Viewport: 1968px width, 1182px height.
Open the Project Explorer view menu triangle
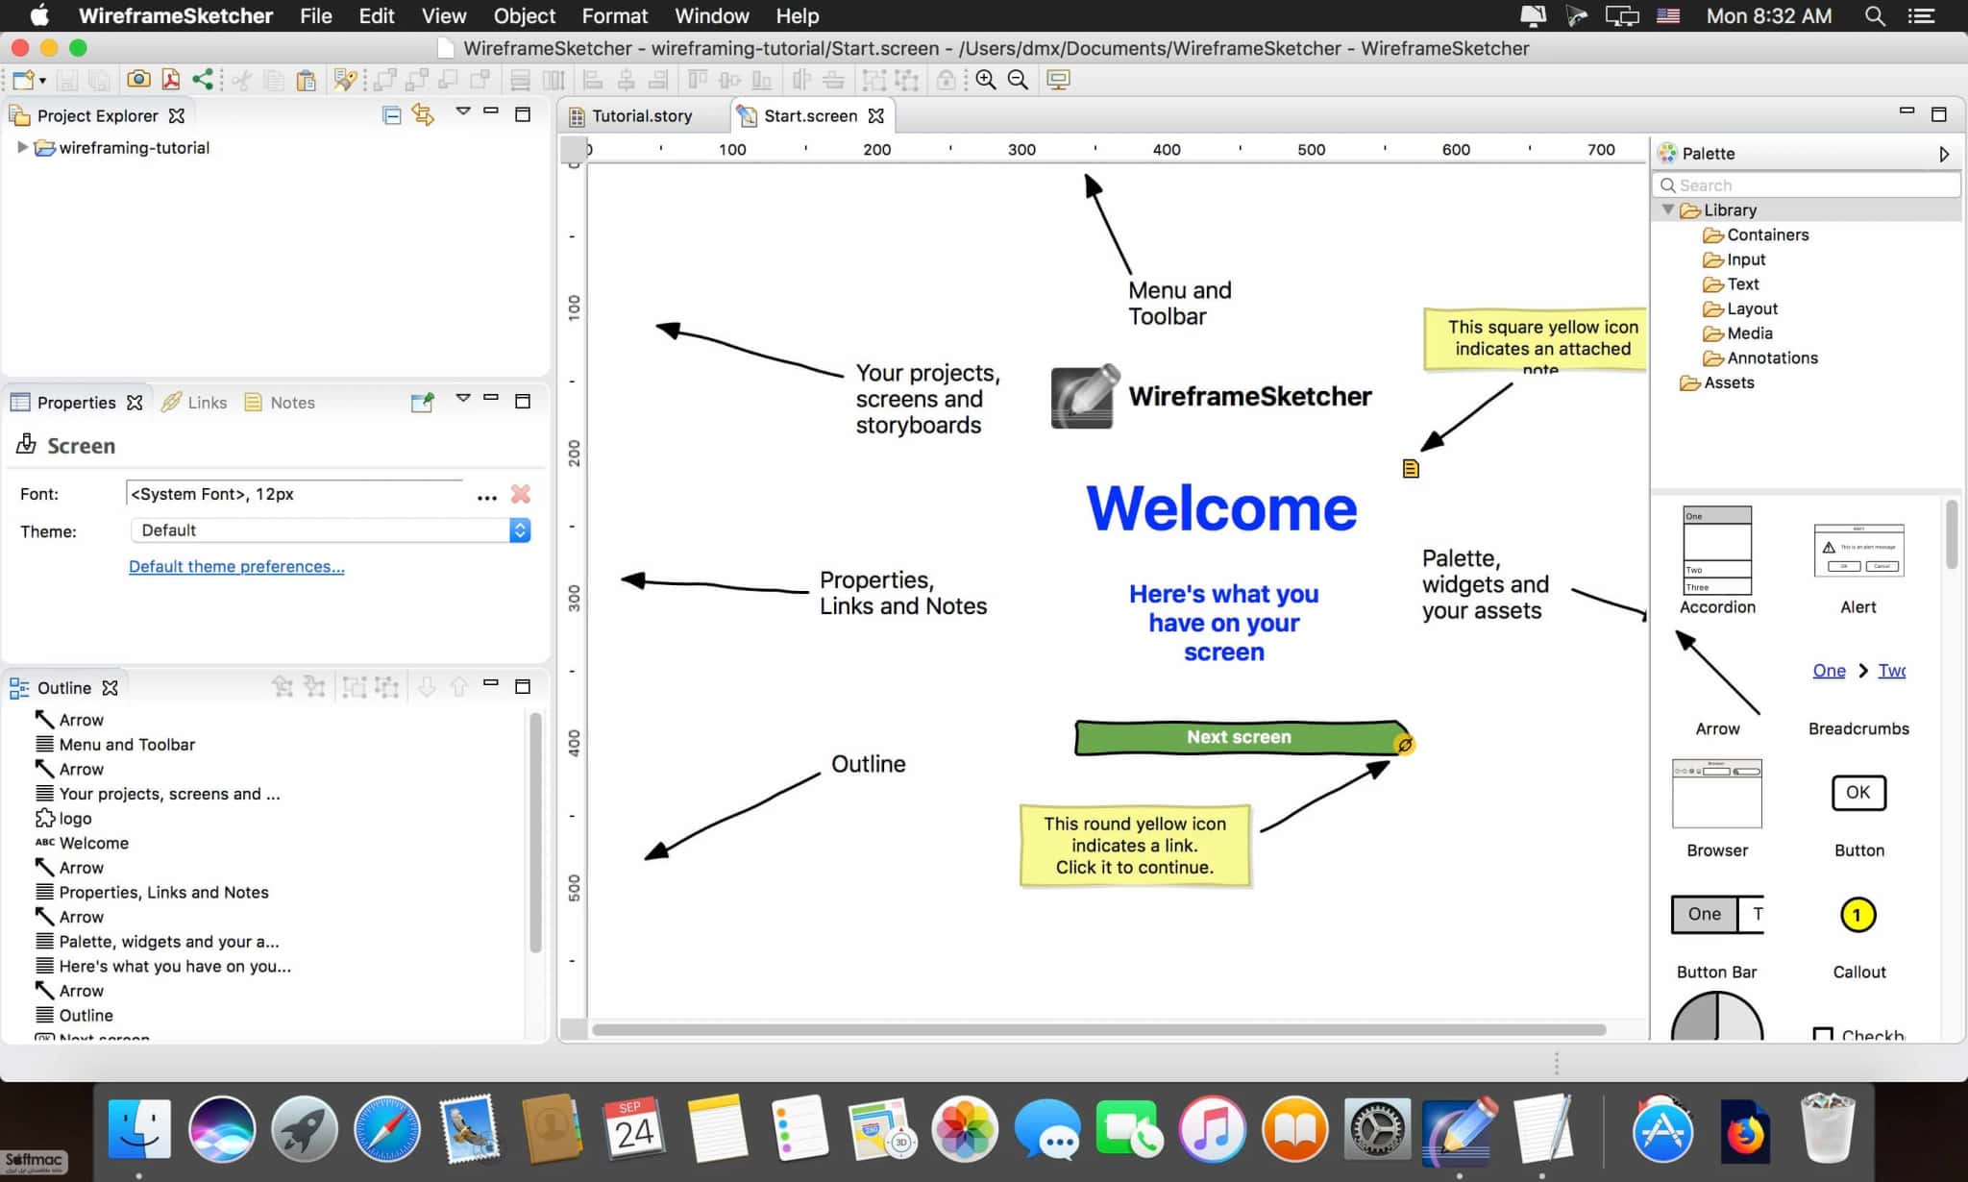point(462,111)
